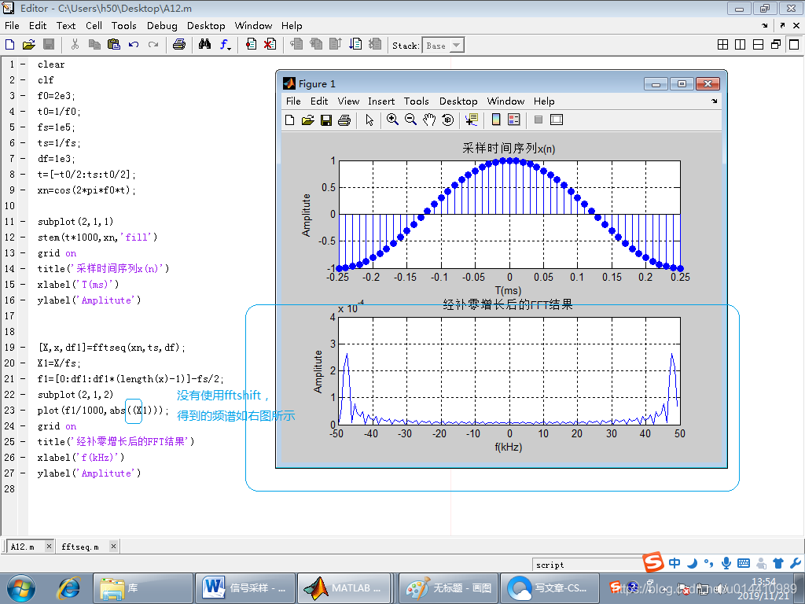Open MATLAB from the Windows taskbar

click(344, 588)
